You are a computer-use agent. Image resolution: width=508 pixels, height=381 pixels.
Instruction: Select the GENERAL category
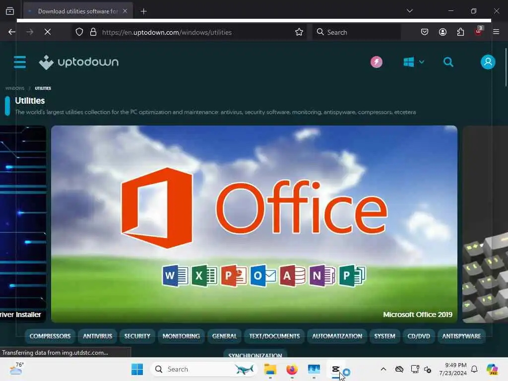(225, 336)
